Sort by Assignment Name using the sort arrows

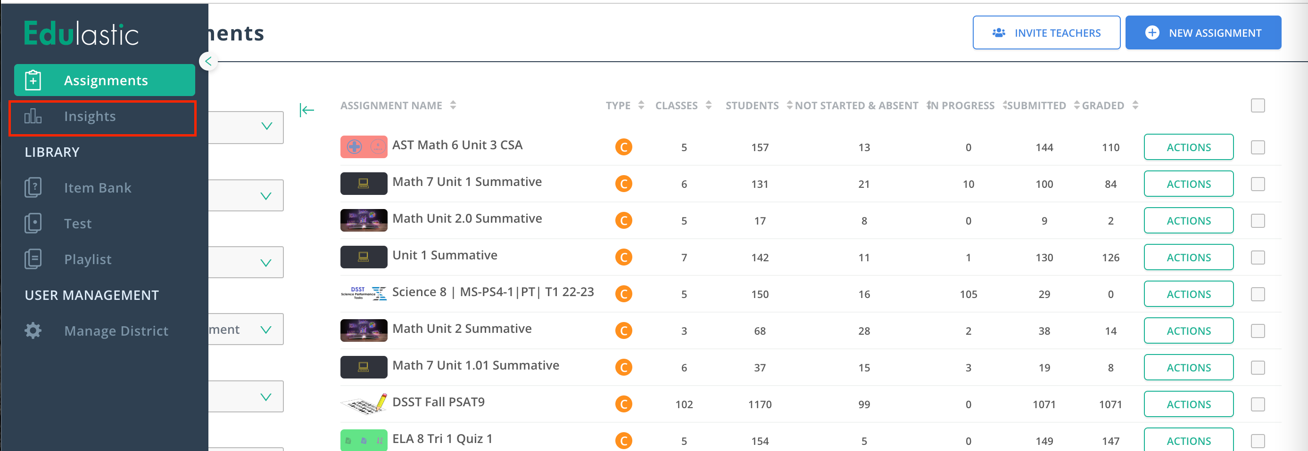(453, 105)
